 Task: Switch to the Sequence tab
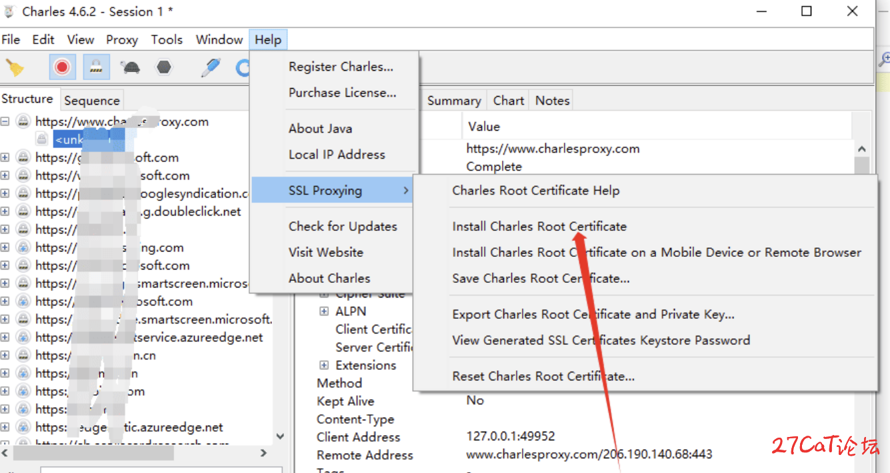coord(92,101)
